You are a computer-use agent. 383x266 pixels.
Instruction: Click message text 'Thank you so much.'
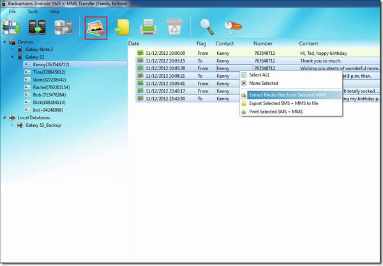(x=320, y=61)
